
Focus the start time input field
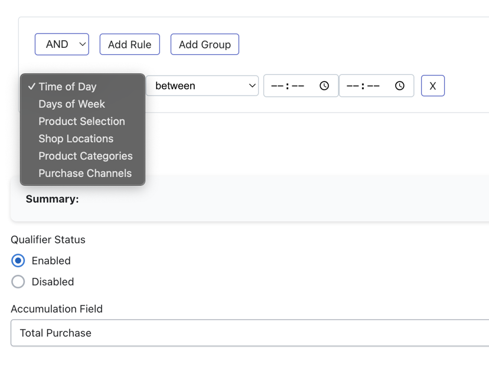(x=301, y=86)
